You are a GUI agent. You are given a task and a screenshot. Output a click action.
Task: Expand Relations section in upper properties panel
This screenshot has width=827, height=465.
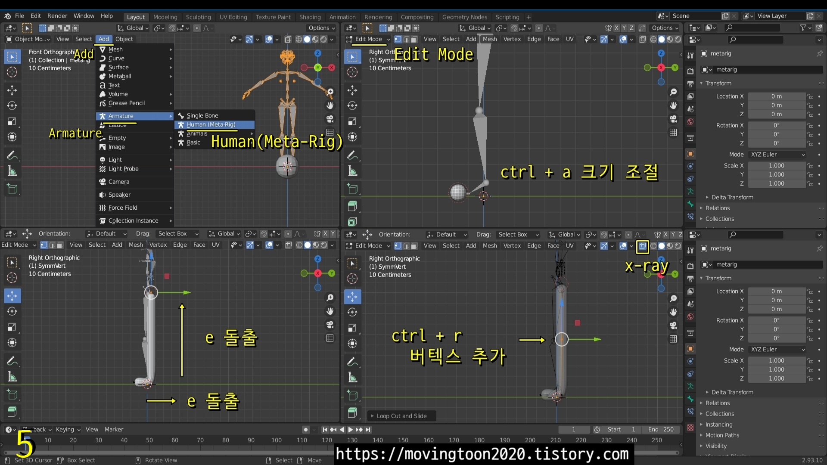point(717,208)
